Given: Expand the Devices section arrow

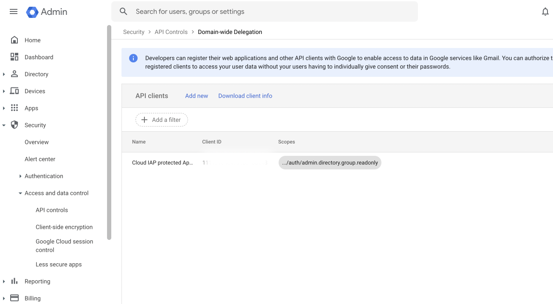Looking at the screenshot, I should [x=4, y=91].
